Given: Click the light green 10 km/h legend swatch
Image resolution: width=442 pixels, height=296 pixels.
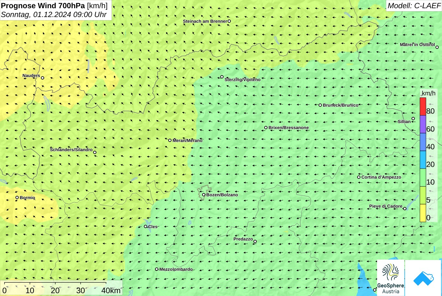Looking at the screenshot, I should pos(423,178).
